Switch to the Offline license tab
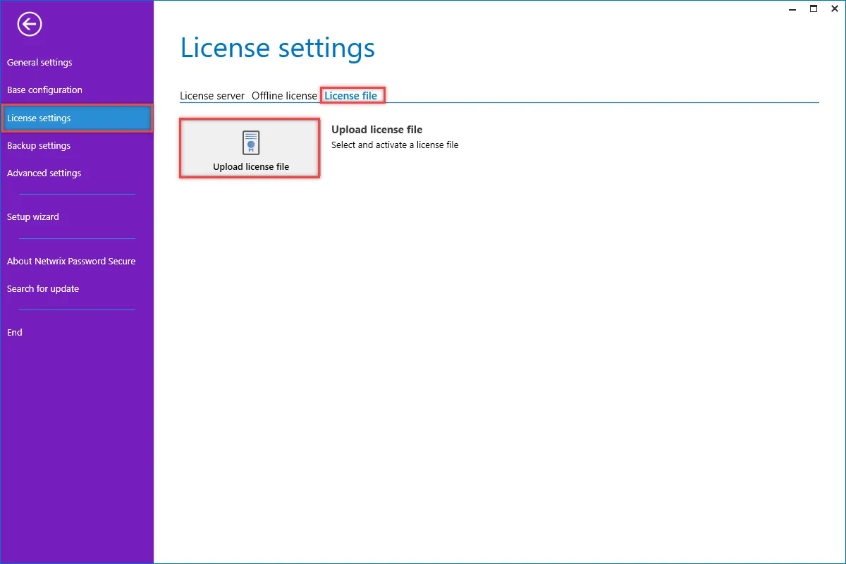 (x=285, y=96)
